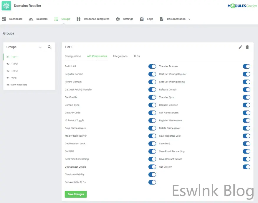Click the add group plus icon

pos(40,47)
